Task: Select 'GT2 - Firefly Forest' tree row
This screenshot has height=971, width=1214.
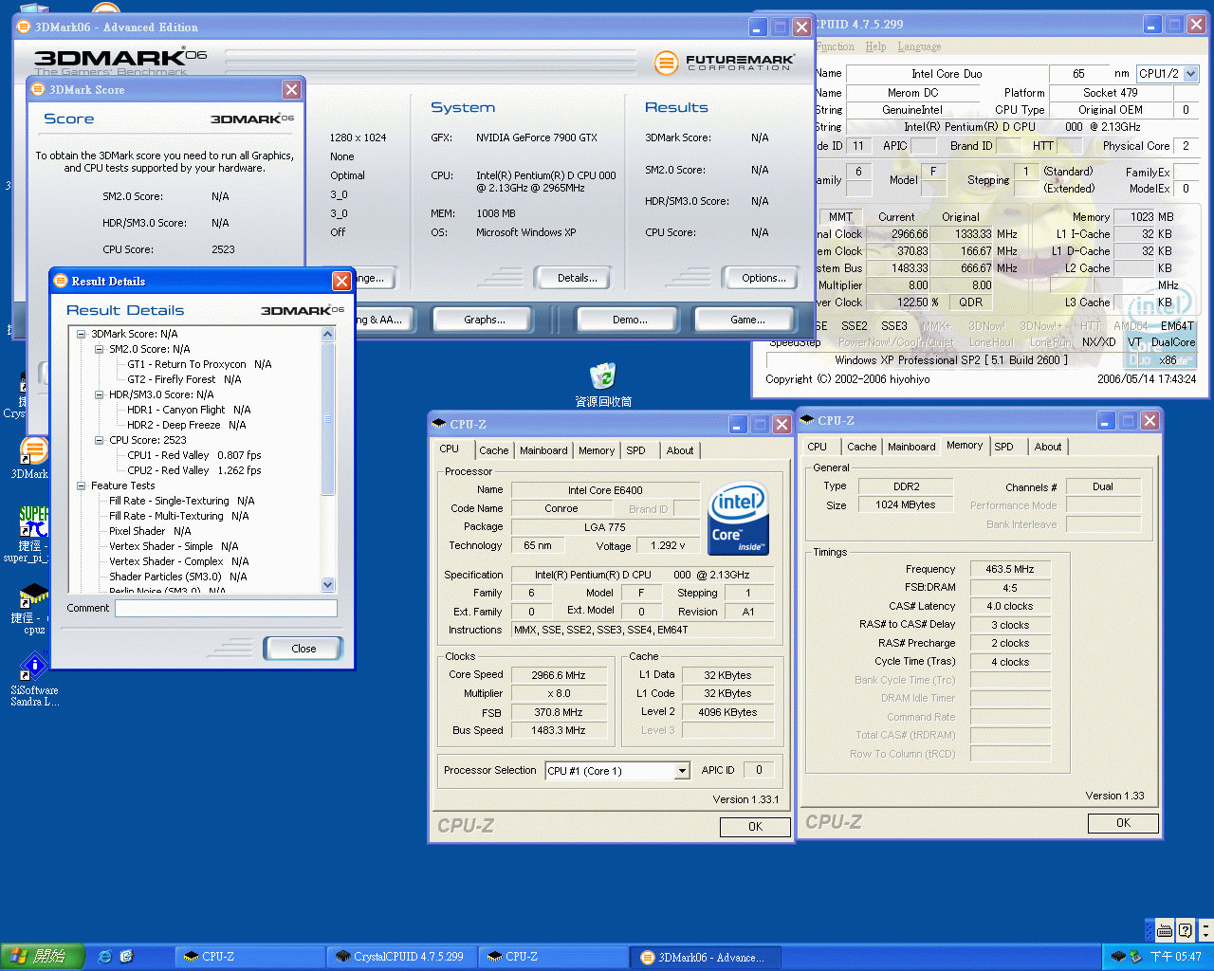Action: pos(184,379)
